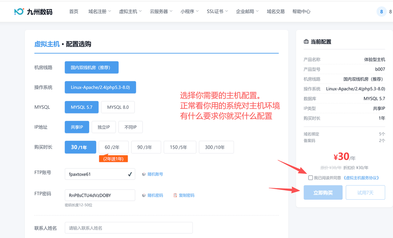Choose 共享IP as the IP address type
The image size is (393, 238).
(77, 127)
